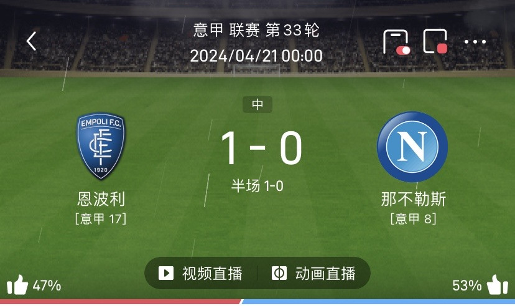The width and height of the screenshot is (515, 306).
Task: Like Empoli with the left thumbs-up icon
Action: pyautogui.click(x=17, y=285)
